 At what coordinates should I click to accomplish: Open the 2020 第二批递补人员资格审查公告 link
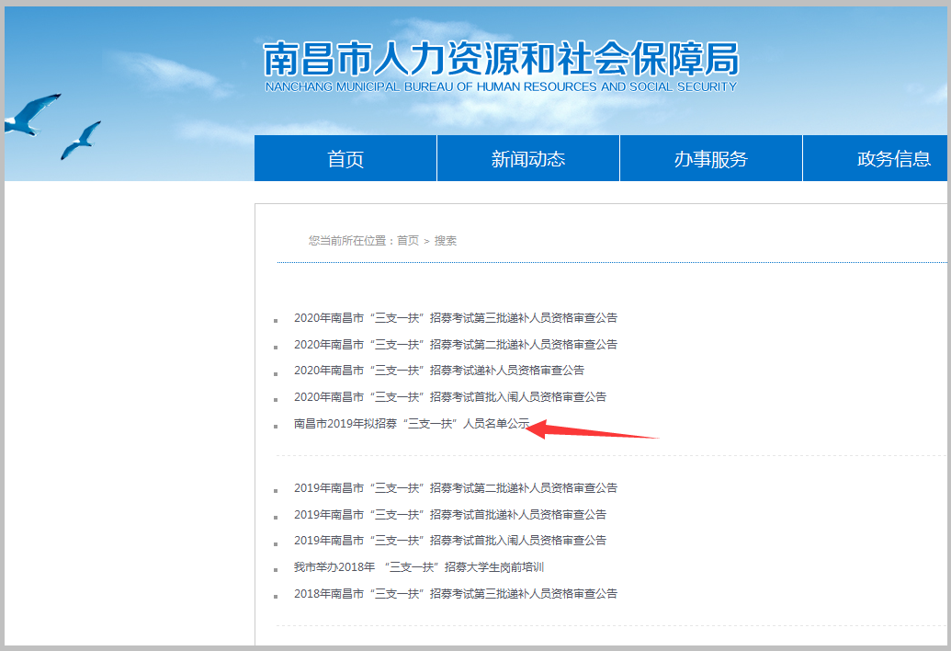pos(455,343)
